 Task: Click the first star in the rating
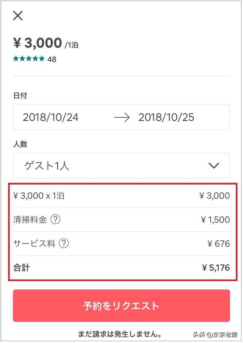coord(16,59)
